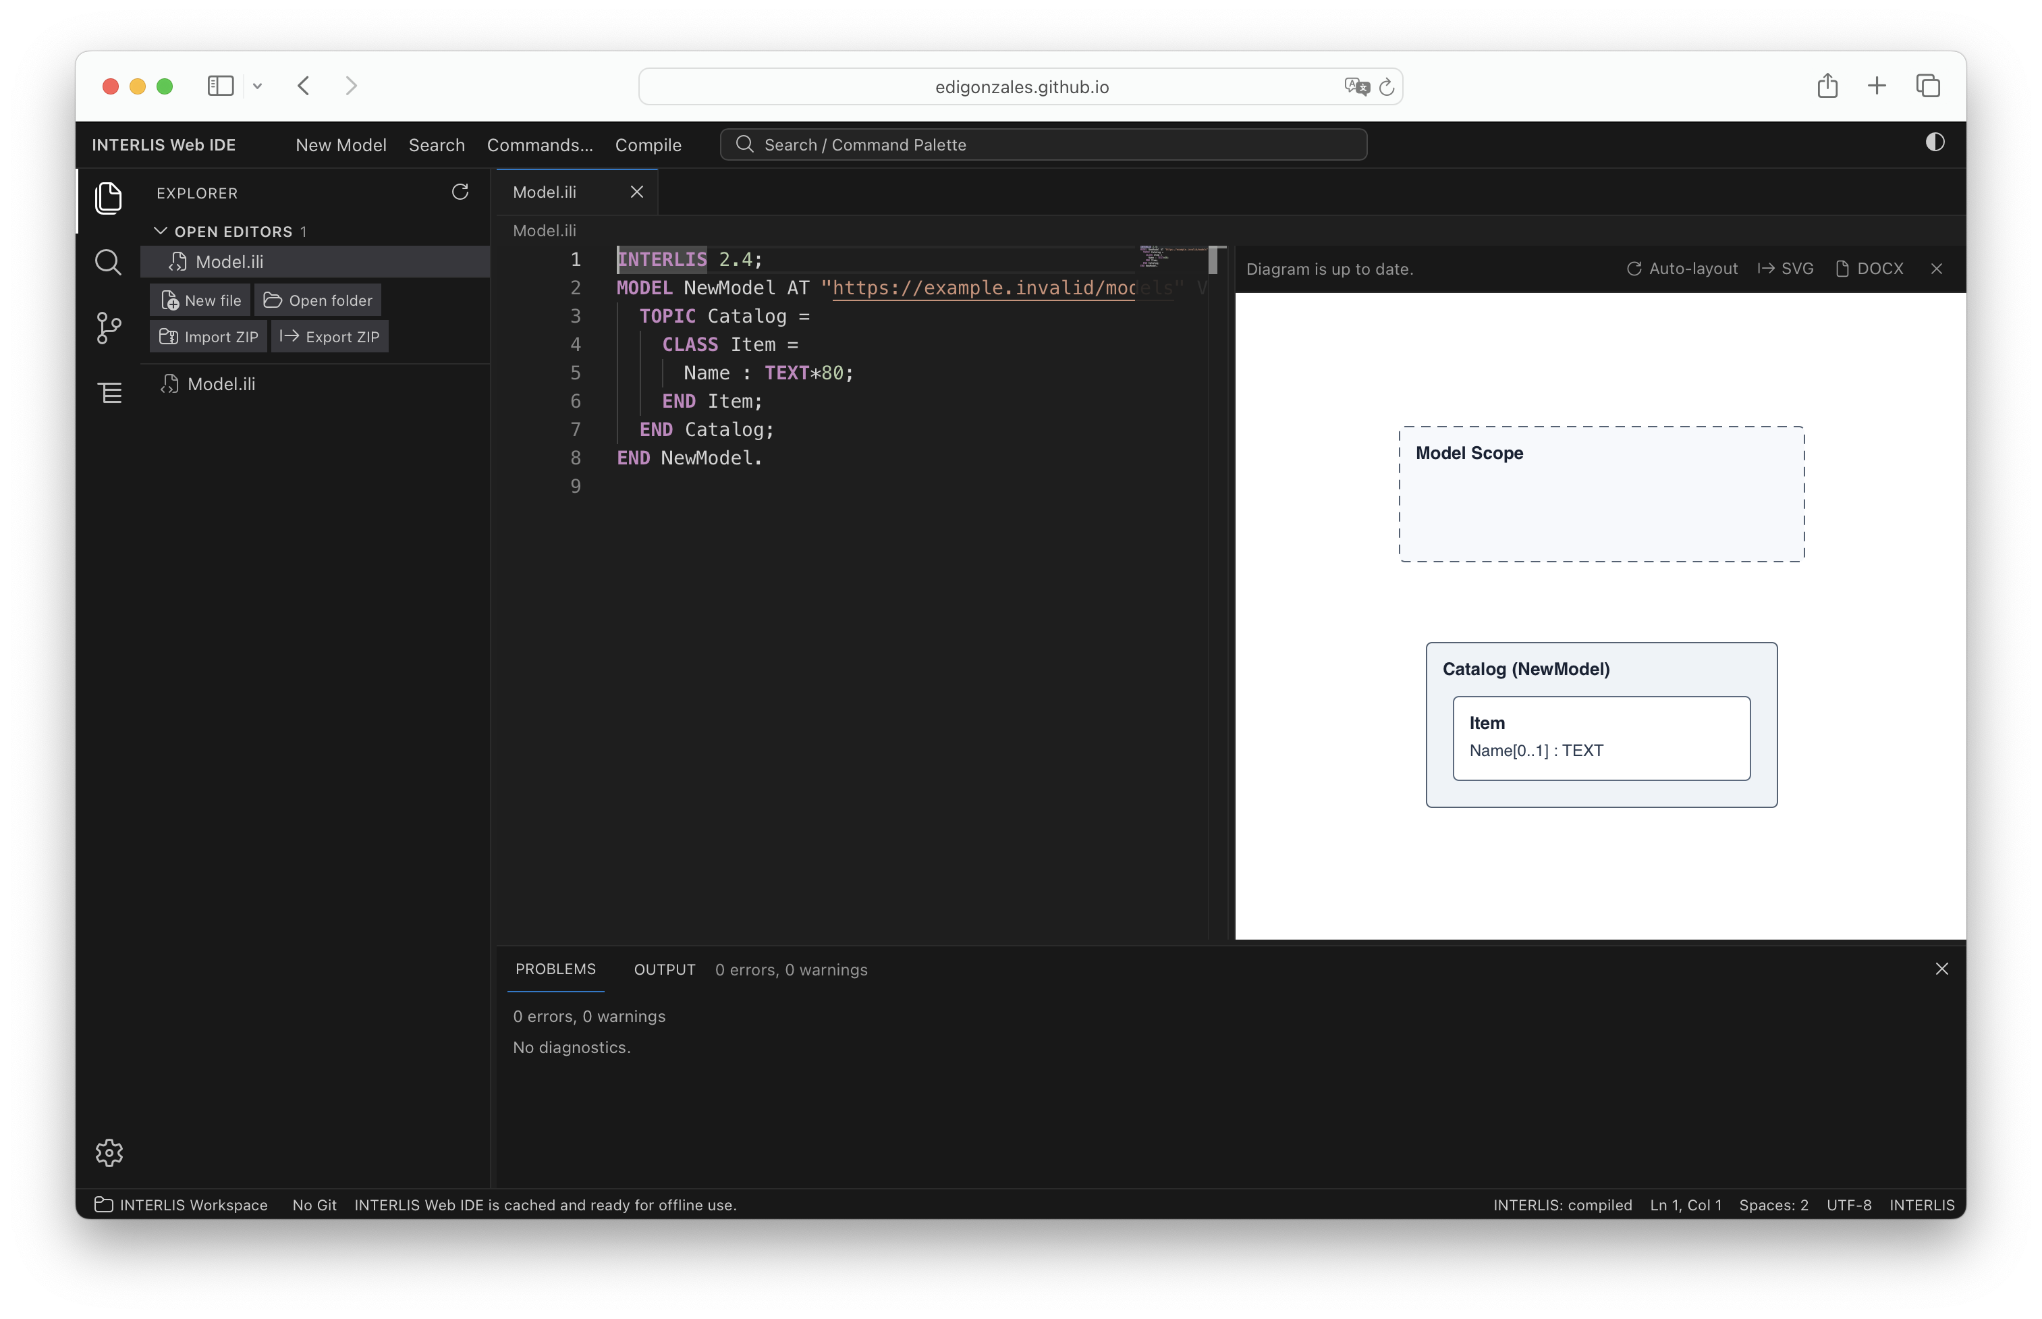Click Import ZIP
The width and height of the screenshot is (2042, 1319).
point(208,337)
